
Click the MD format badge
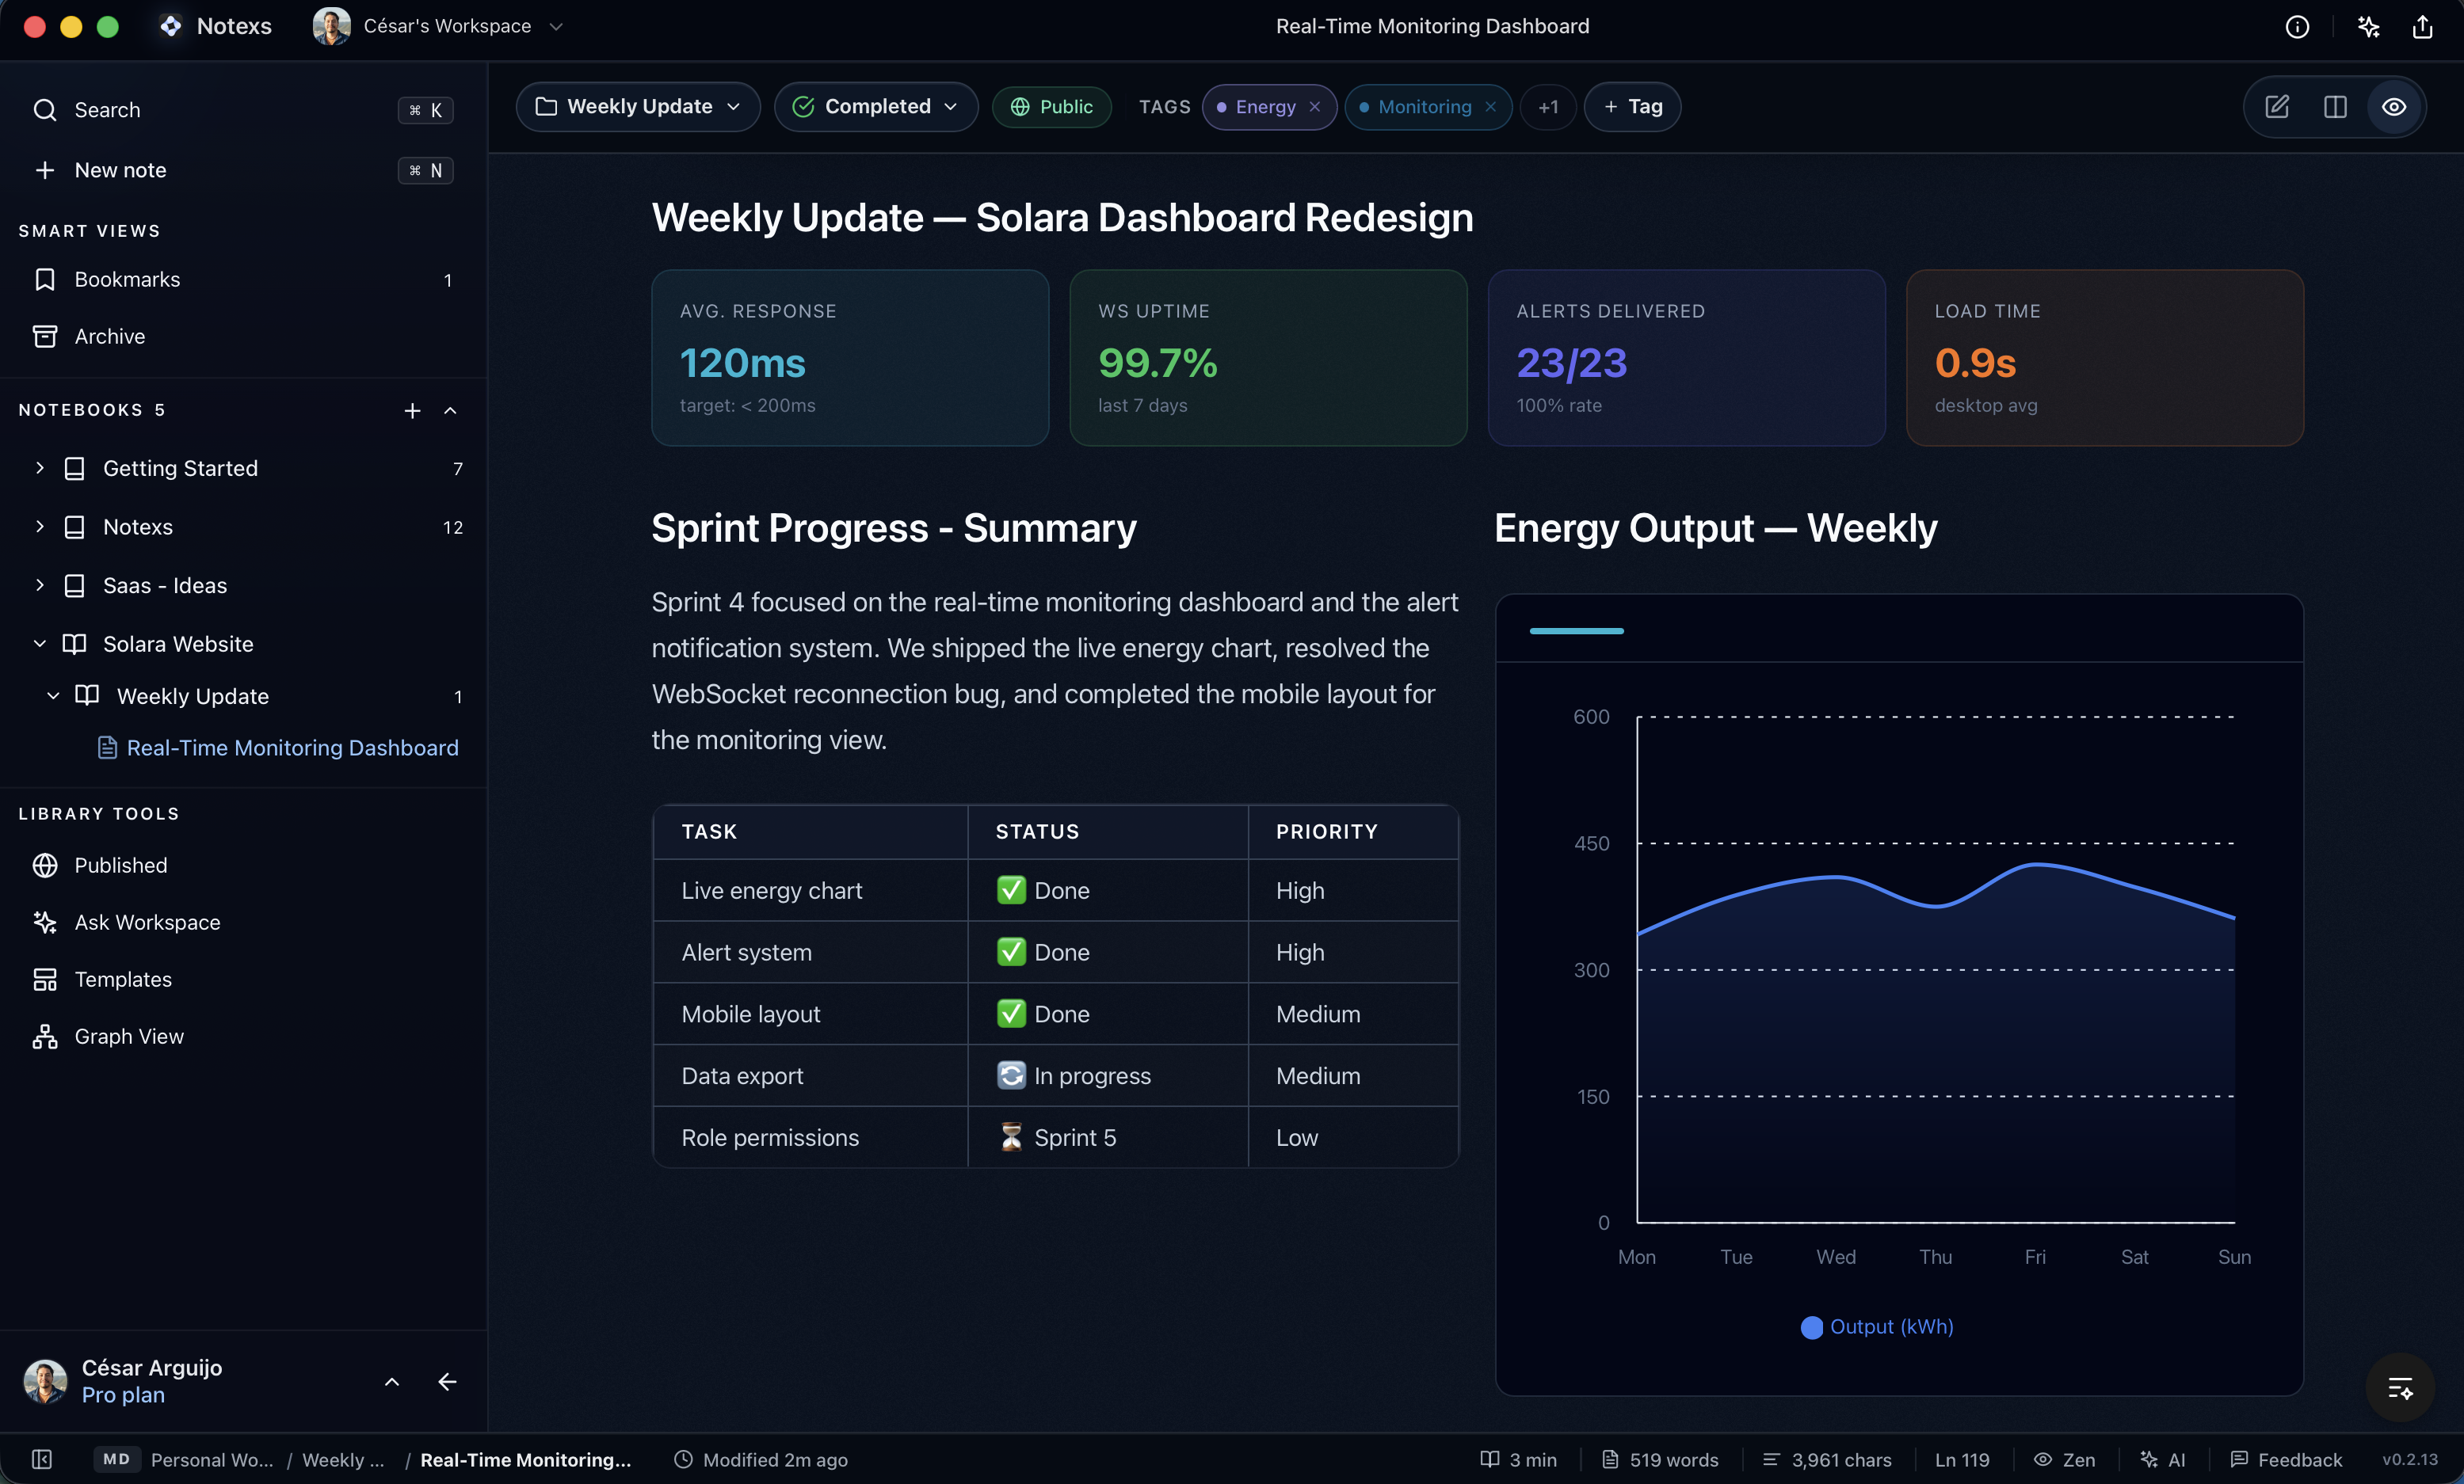pyautogui.click(x=116, y=1460)
